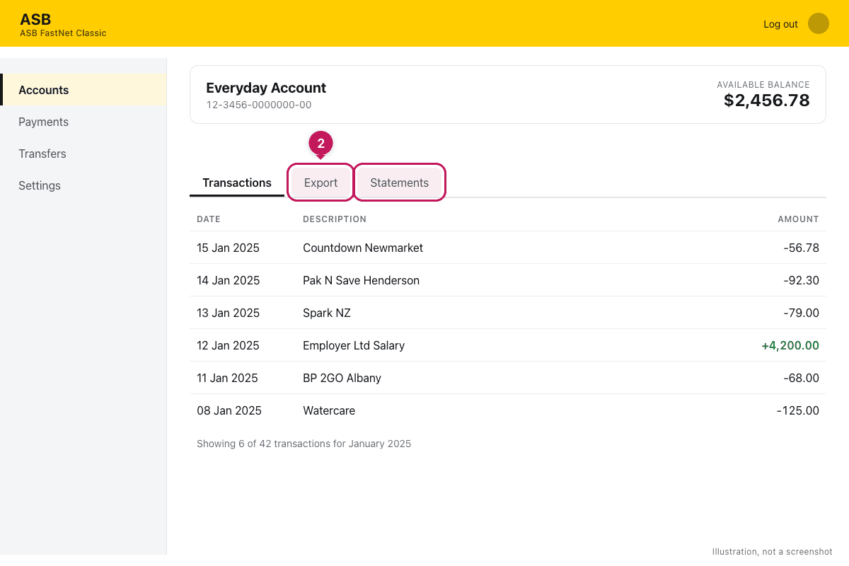Screen dimensions: 849x566
Task: Select the Watercare transaction
Action: [508, 410]
